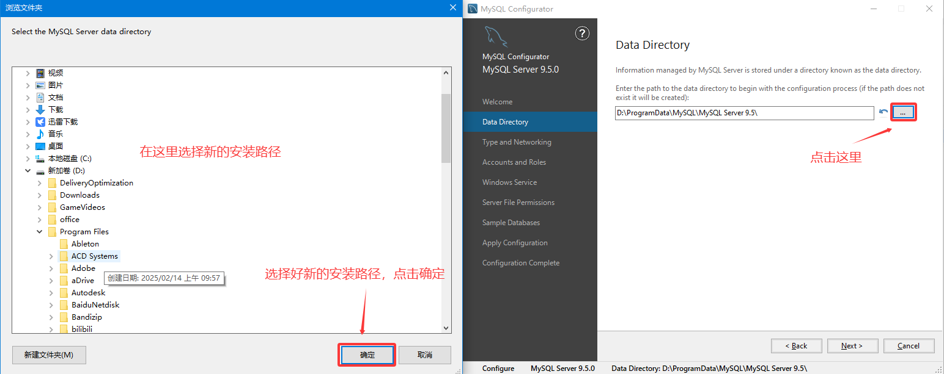This screenshot has height=374, width=944.
Task: Click the Downloads folder icon
Action: (x=52, y=195)
